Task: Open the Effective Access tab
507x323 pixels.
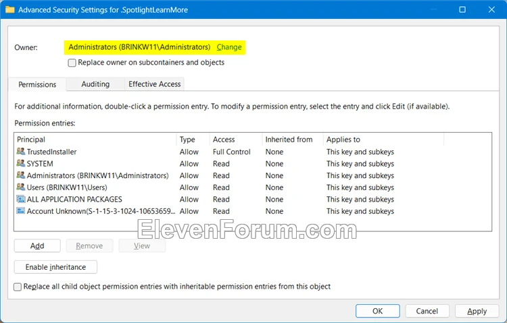Action: tap(155, 84)
